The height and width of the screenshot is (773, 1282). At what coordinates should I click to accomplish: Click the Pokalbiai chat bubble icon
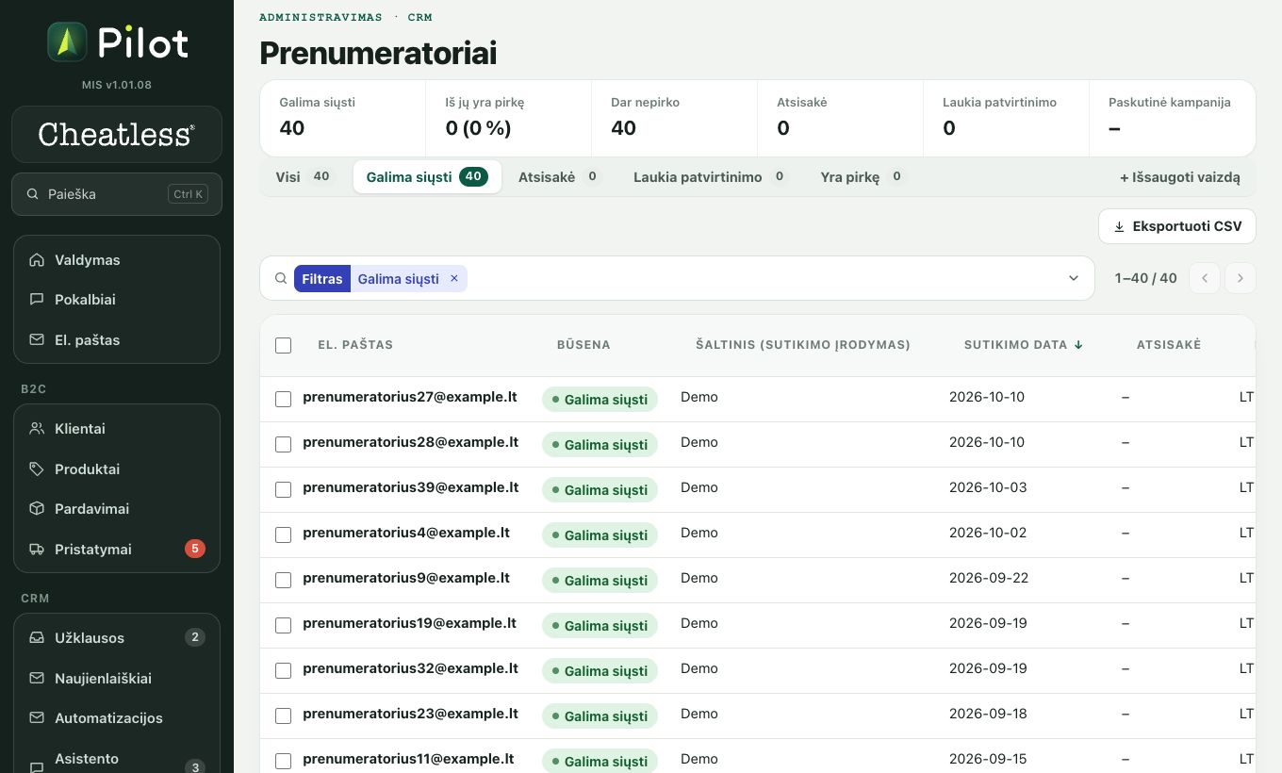[37, 300]
